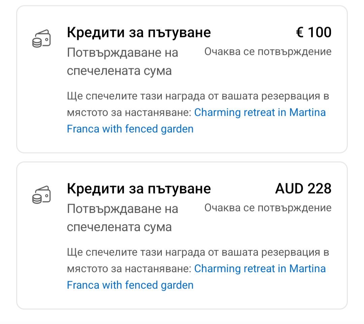Tap the AUD 228 travel credits card
The image size is (364, 324).
pyautogui.click(x=182, y=236)
